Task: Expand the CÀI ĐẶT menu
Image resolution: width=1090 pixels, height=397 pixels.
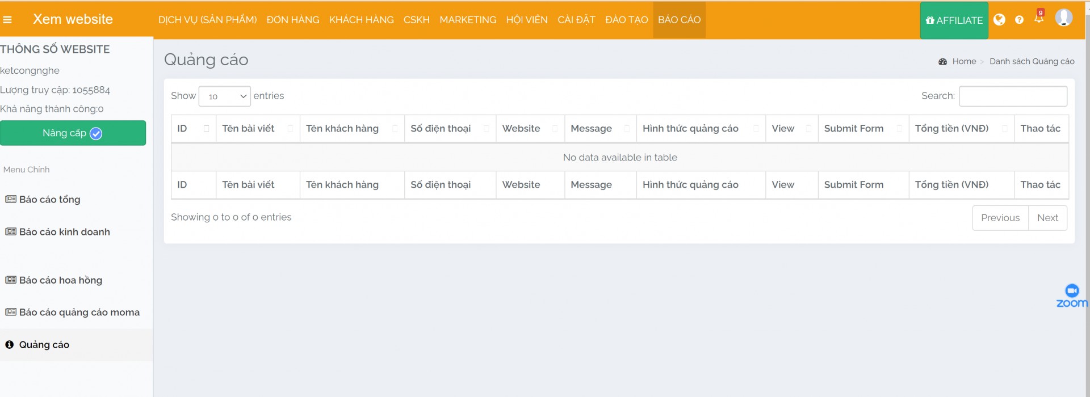Action: tap(576, 20)
